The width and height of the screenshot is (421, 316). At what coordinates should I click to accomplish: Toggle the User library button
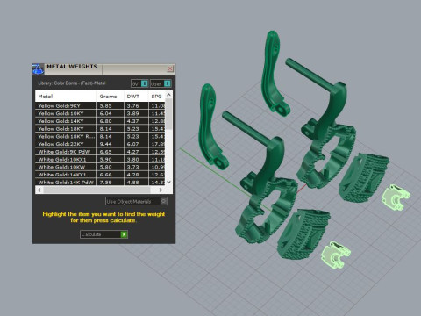click(161, 83)
